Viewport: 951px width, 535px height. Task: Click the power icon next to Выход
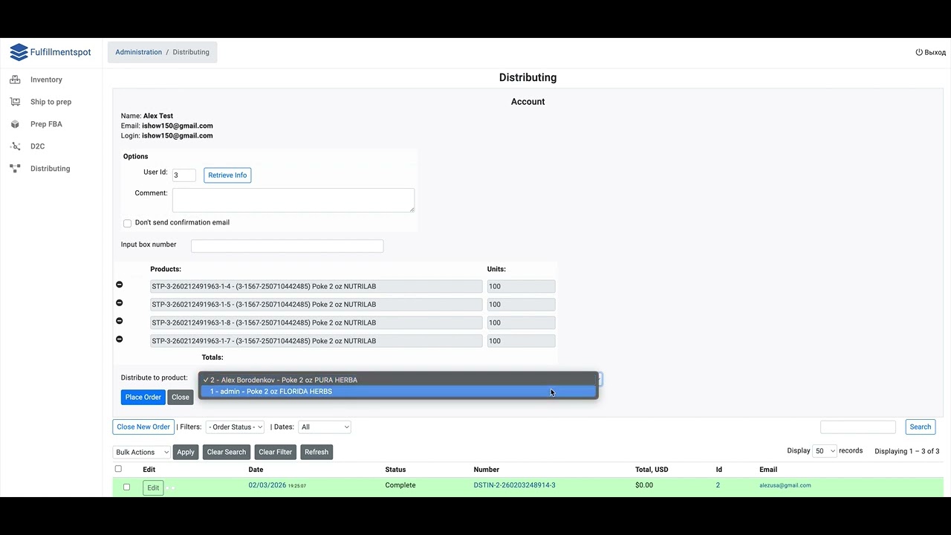coord(919,52)
